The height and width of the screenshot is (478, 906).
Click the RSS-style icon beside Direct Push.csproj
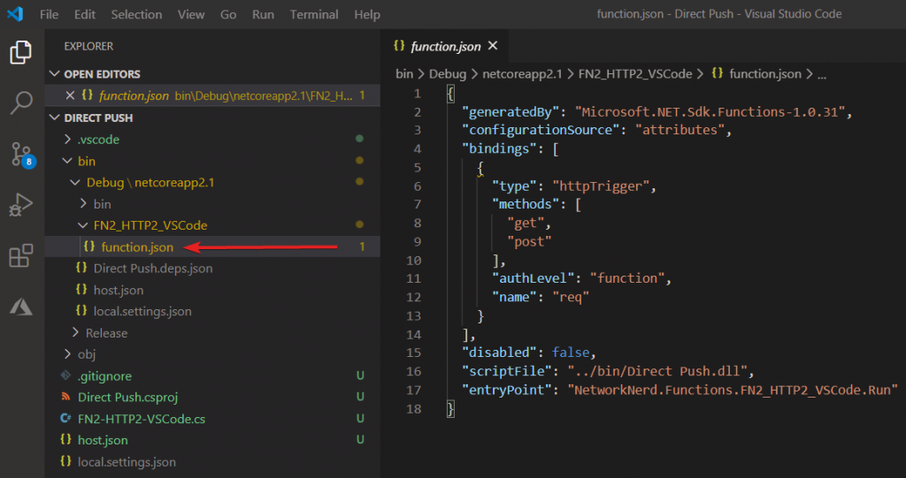(x=65, y=397)
